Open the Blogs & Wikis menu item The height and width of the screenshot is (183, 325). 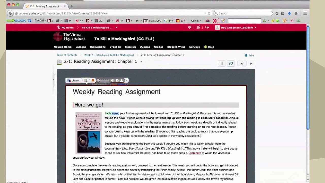[176, 47]
